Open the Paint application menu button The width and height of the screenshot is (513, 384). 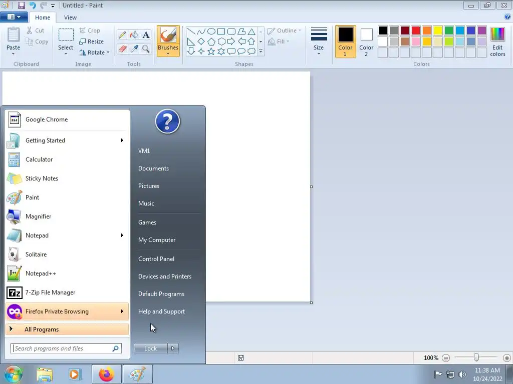click(x=14, y=17)
